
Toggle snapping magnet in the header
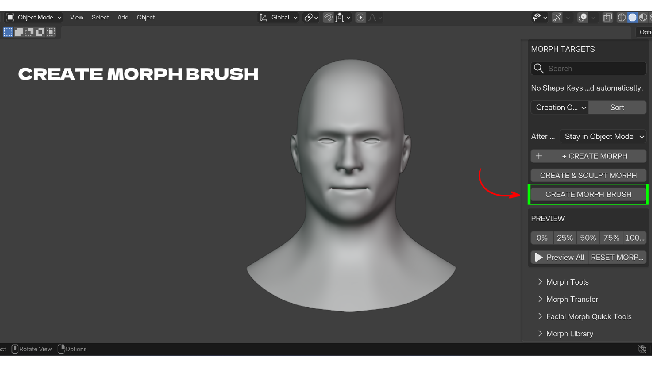[x=328, y=18]
